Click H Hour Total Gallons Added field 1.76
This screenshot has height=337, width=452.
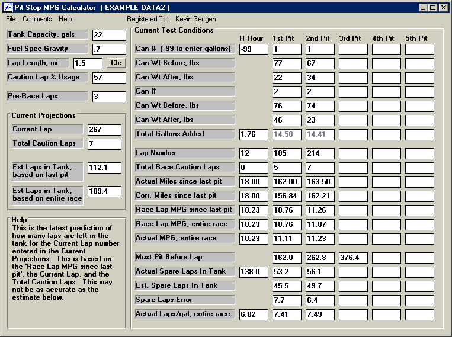254,134
